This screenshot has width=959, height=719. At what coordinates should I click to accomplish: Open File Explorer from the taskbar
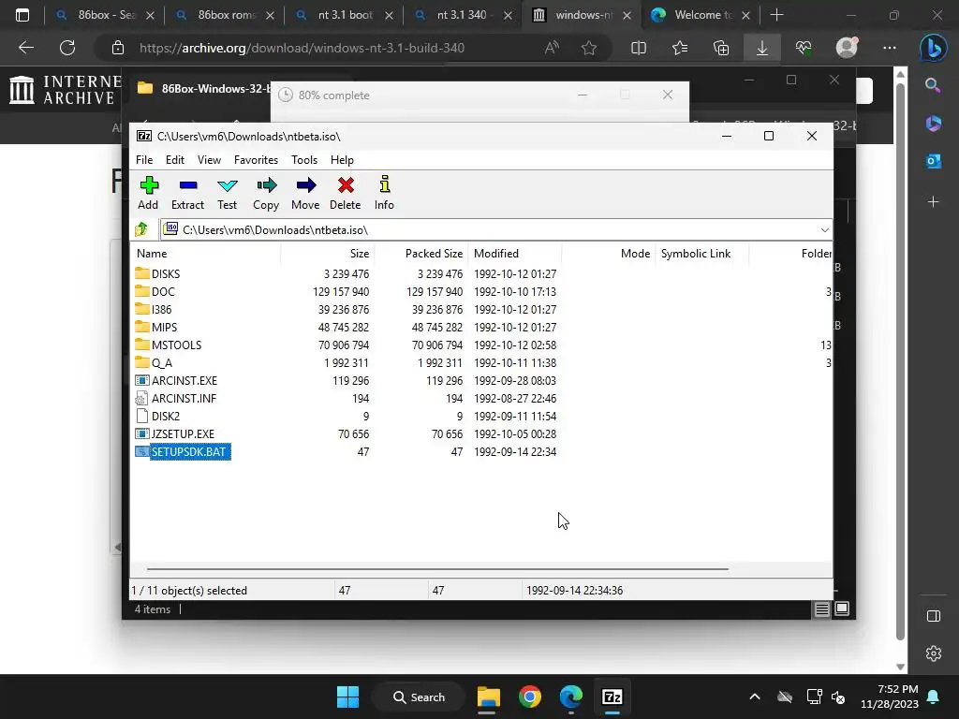[x=489, y=697]
